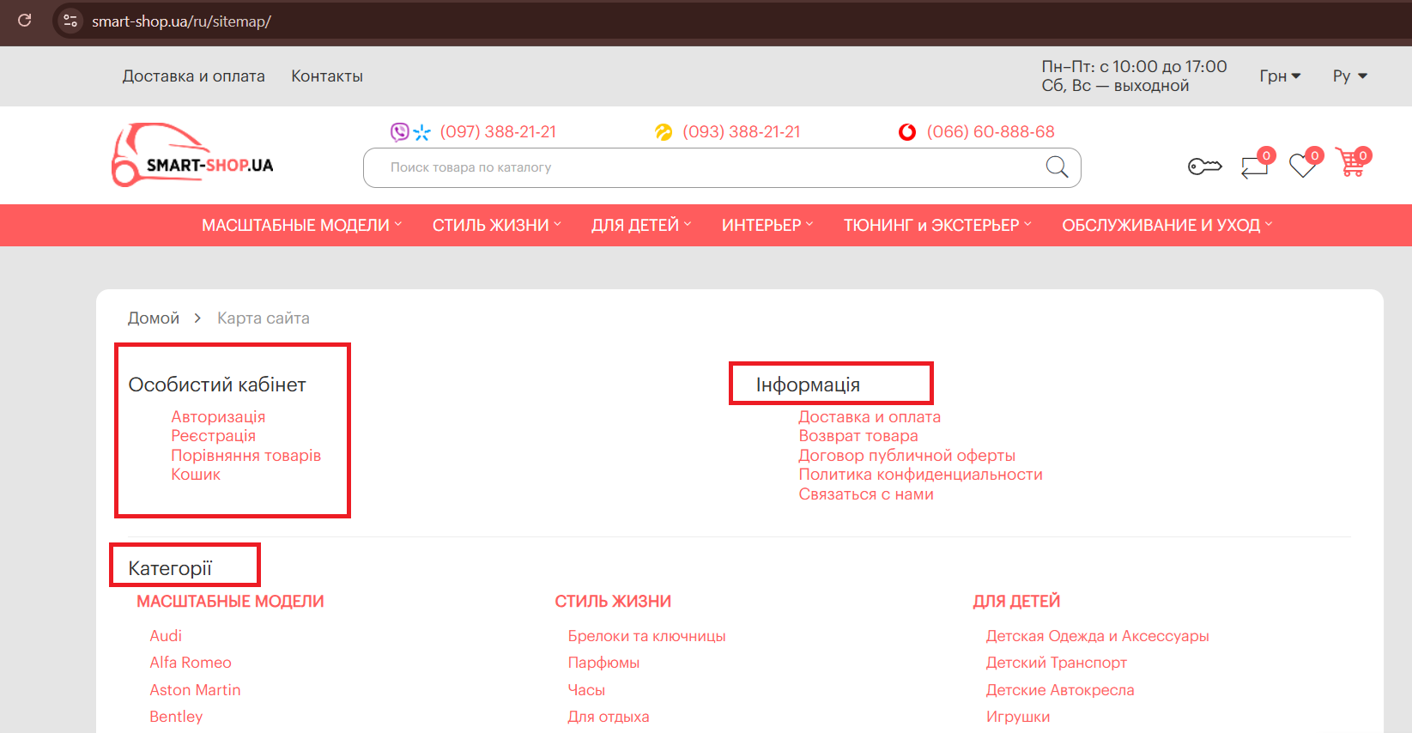Expand the Ру language dropdown
The width and height of the screenshot is (1412, 733).
[x=1349, y=76]
